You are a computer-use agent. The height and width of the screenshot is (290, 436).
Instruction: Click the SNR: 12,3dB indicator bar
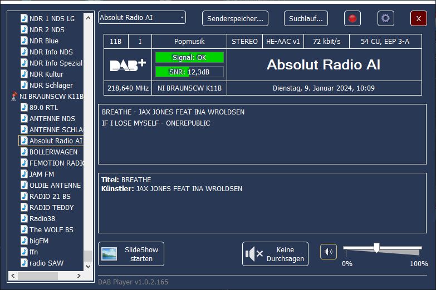189,72
